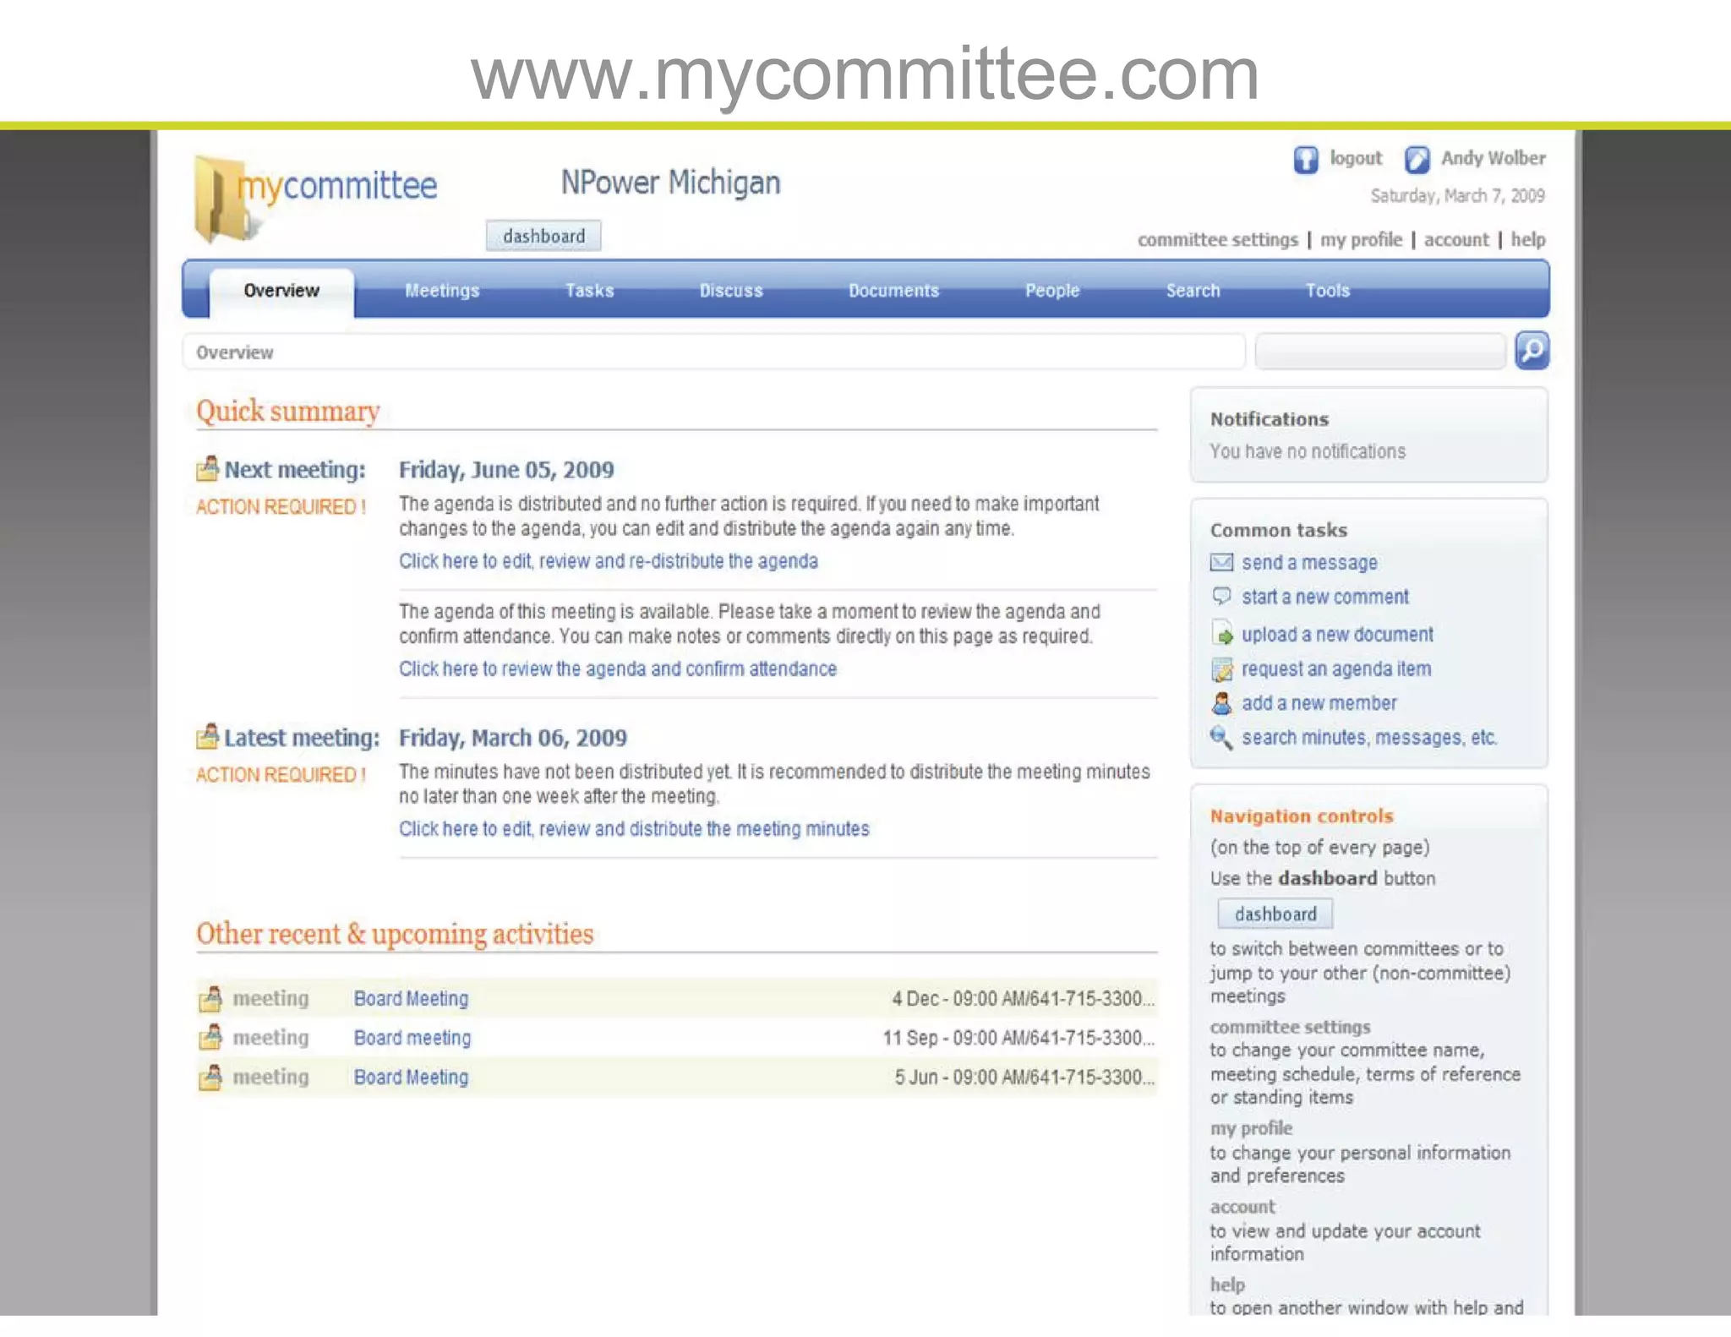This screenshot has height=1337, width=1731.
Task: Click the magnifier search button icon
Action: coord(1532,351)
